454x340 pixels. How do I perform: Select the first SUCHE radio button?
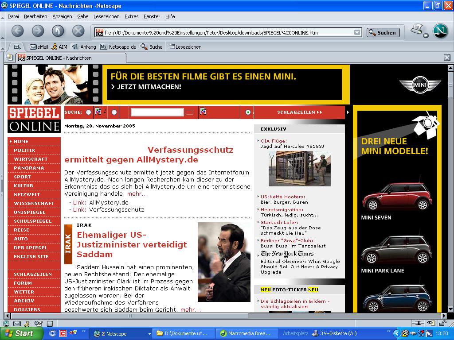88,112
